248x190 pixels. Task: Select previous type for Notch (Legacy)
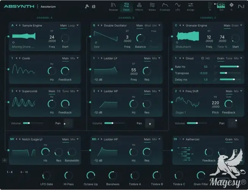coord(16,139)
